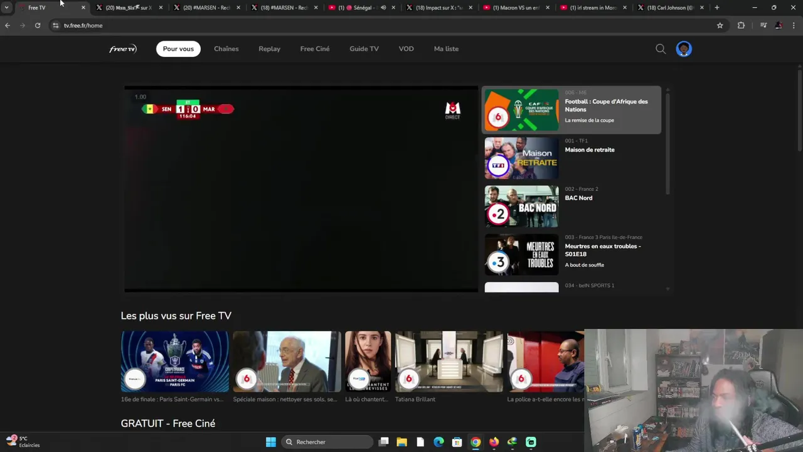
Task: View site information icon in address bar
Action: pyautogui.click(x=56, y=26)
